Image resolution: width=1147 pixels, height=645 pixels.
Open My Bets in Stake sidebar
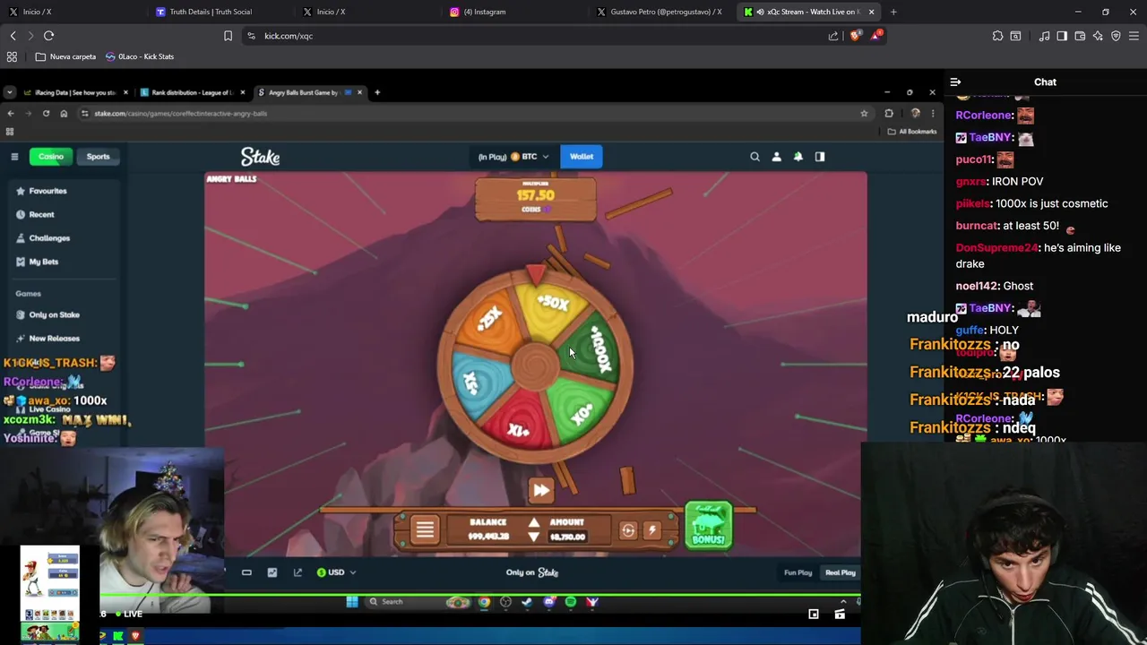[x=37, y=262]
